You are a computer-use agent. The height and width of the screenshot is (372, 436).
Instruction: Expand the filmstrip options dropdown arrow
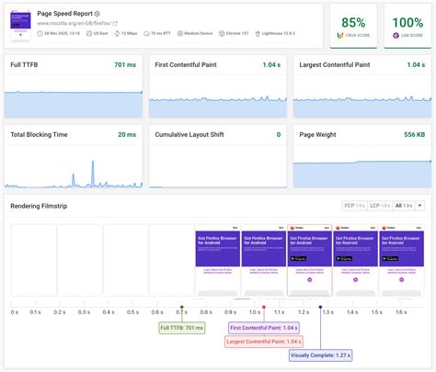[x=419, y=206]
